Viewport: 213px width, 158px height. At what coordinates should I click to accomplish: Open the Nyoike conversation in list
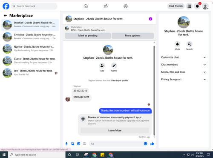pos(30,49)
